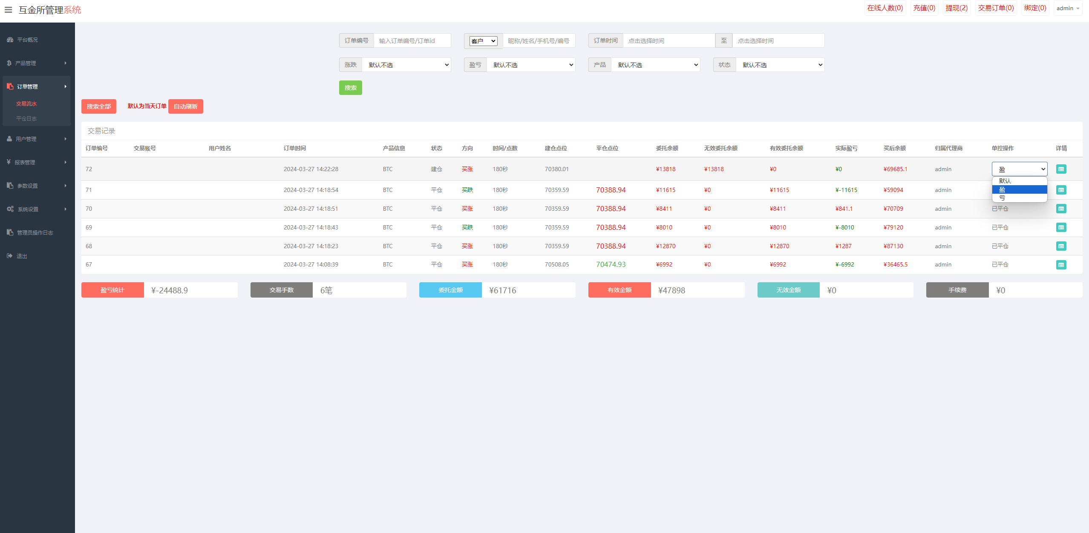Open details icon for order 72
Viewport: 1089px width, 533px height.
click(1061, 169)
